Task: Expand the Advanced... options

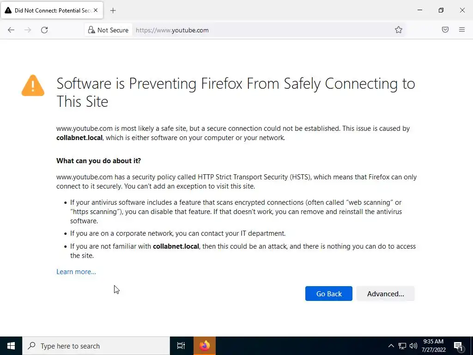Action: click(x=385, y=294)
